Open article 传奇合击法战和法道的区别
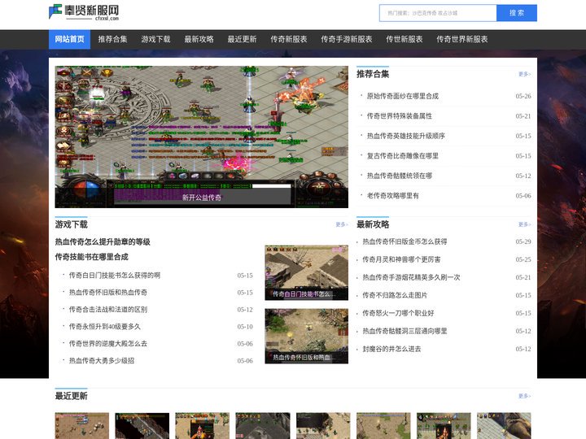This screenshot has width=586, height=439. click(108, 310)
